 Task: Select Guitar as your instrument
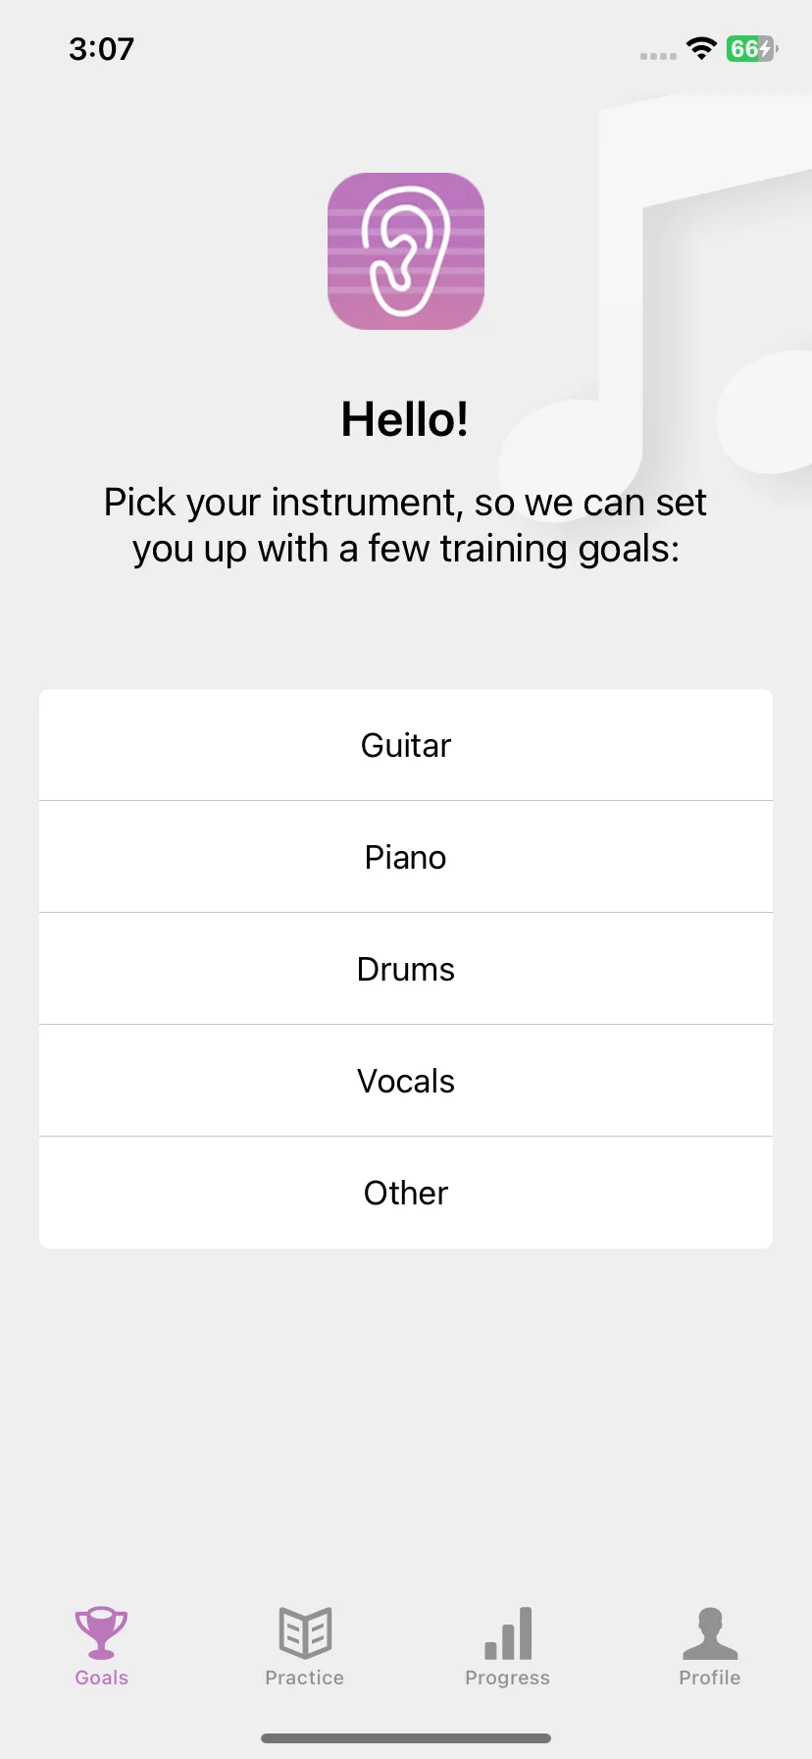(406, 745)
